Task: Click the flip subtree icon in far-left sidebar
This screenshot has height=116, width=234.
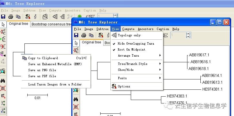Action: coord(3,47)
